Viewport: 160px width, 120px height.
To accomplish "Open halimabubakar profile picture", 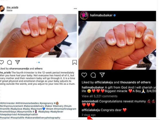I will [84, 15].
